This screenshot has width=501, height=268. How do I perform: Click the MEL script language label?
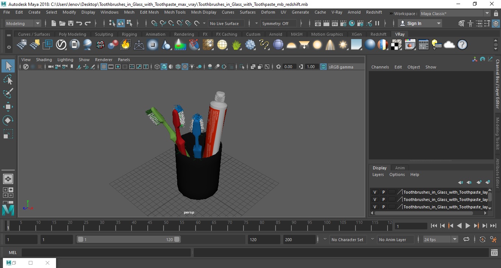(13, 253)
